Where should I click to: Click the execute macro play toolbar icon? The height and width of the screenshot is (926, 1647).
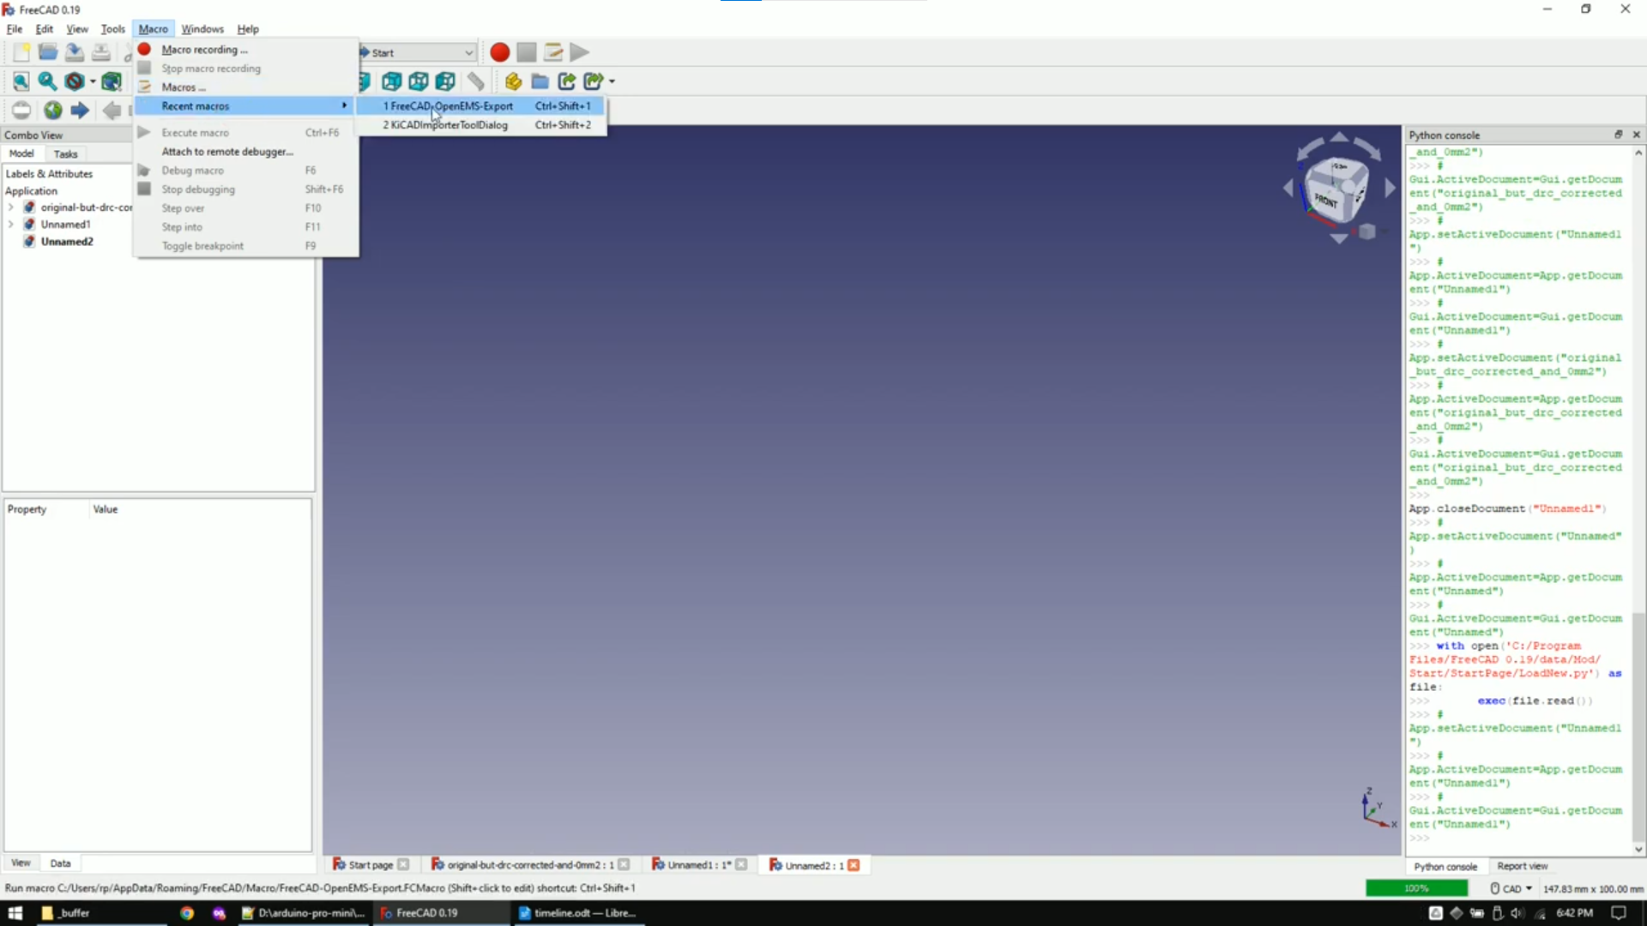pos(580,52)
